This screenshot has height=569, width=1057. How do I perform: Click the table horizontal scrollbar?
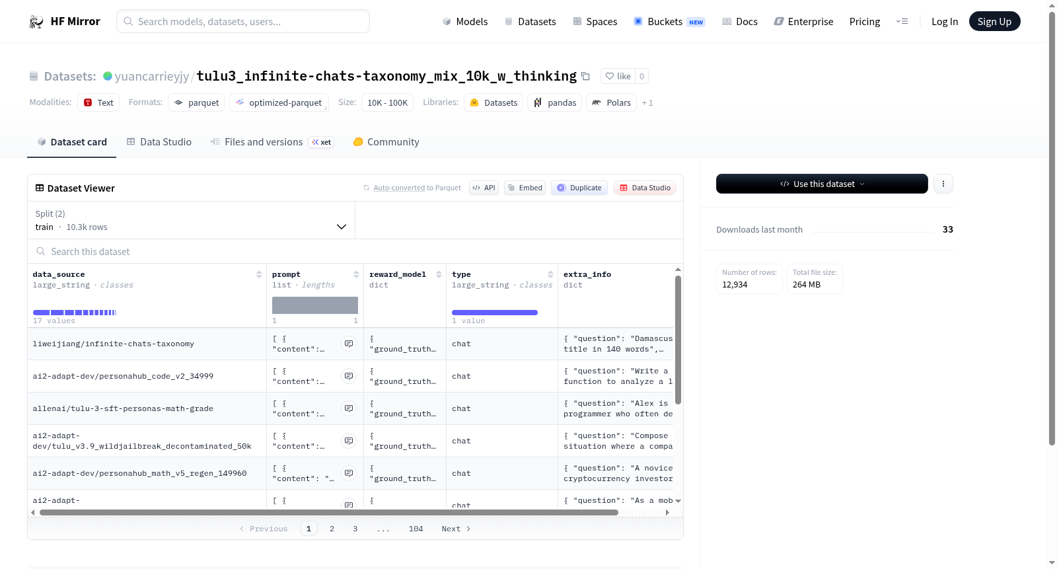pyautogui.click(x=329, y=512)
